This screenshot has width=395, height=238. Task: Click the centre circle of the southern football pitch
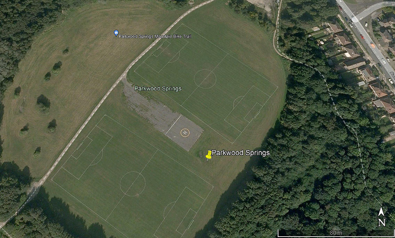click(x=133, y=184)
